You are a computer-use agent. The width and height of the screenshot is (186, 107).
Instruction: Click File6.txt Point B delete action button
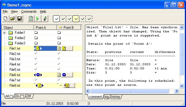click(x=67, y=75)
